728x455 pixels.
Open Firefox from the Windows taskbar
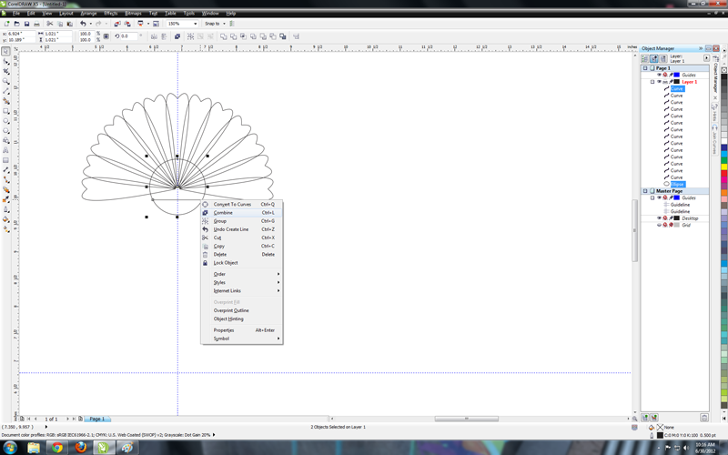click(80, 447)
